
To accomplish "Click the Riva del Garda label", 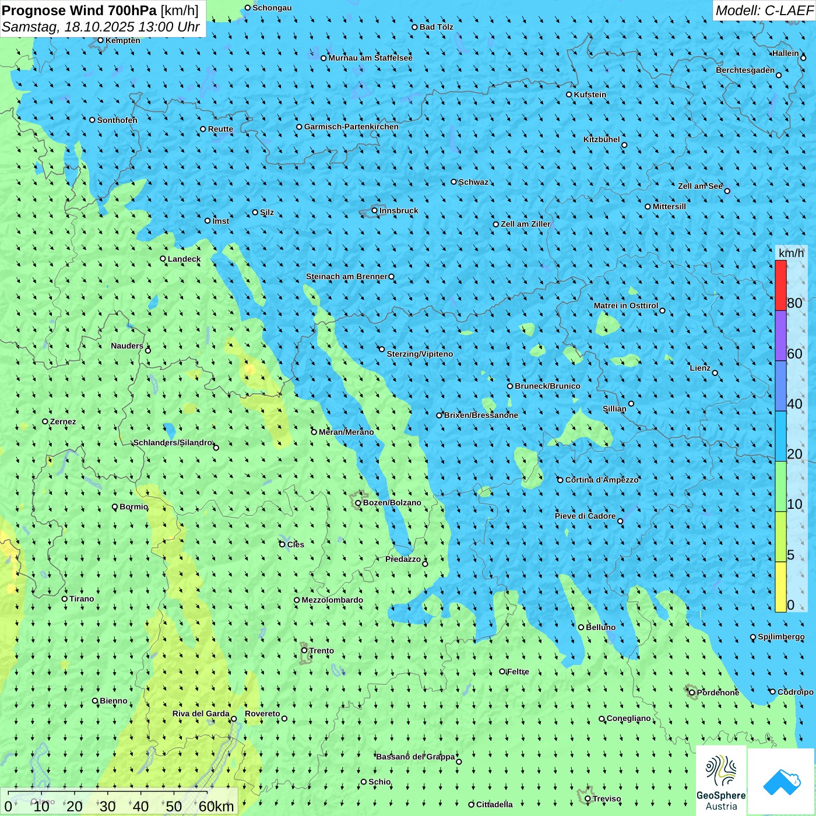I will point(201,713).
